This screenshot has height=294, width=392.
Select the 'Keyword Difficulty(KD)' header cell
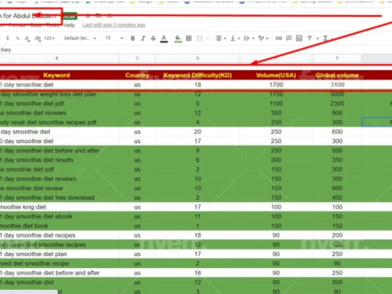pos(198,75)
